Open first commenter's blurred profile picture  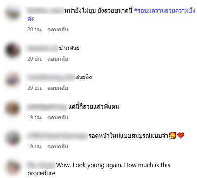point(13,13)
